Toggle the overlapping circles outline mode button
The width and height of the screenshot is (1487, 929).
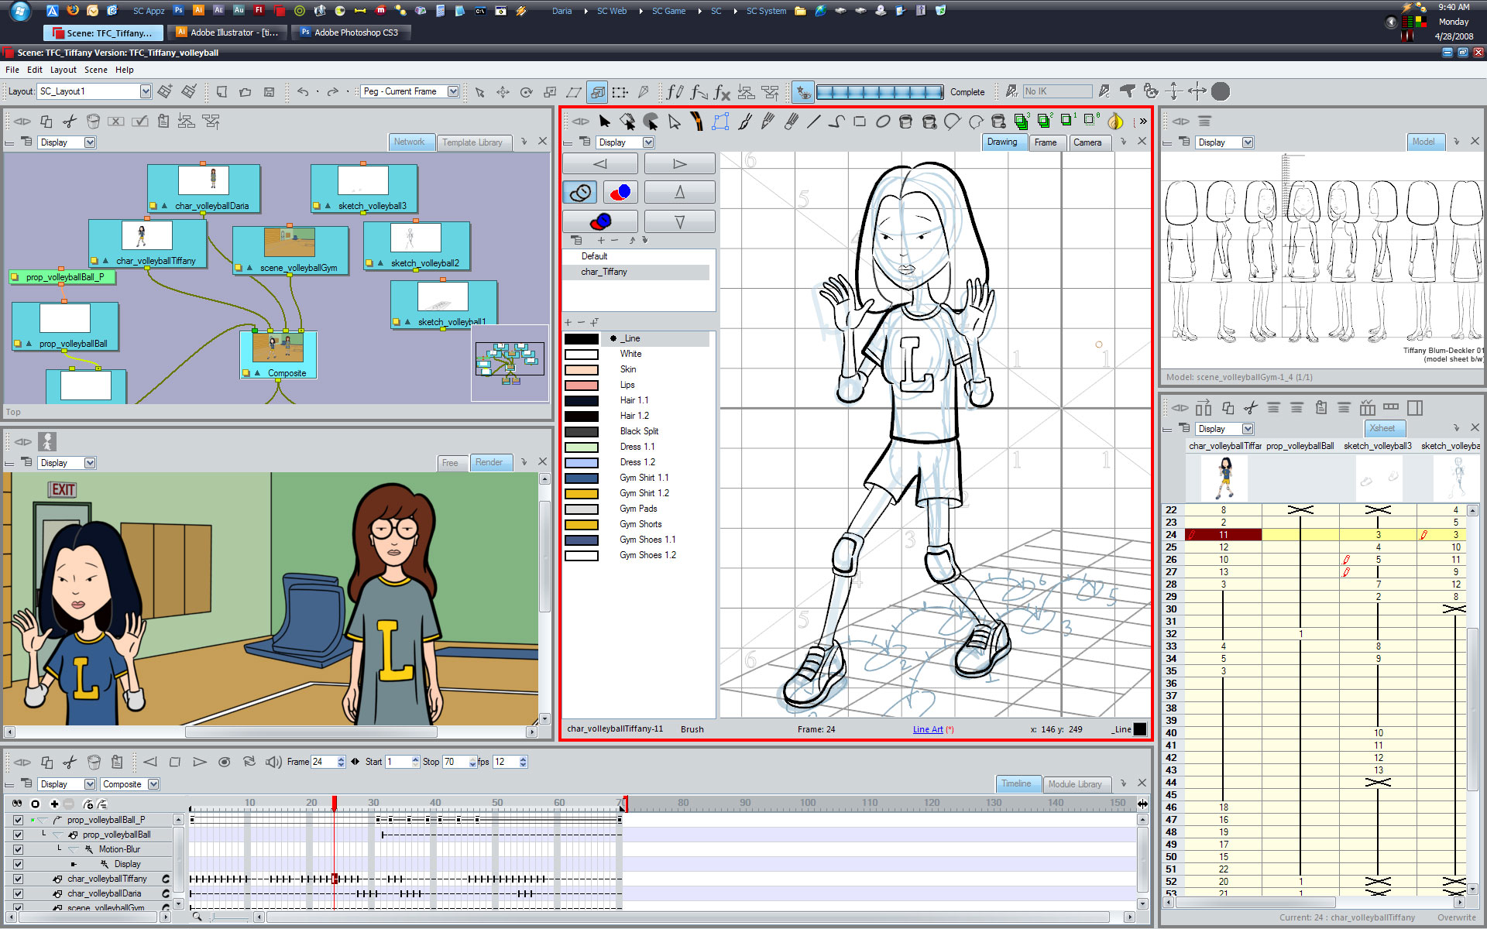tap(580, 192)
